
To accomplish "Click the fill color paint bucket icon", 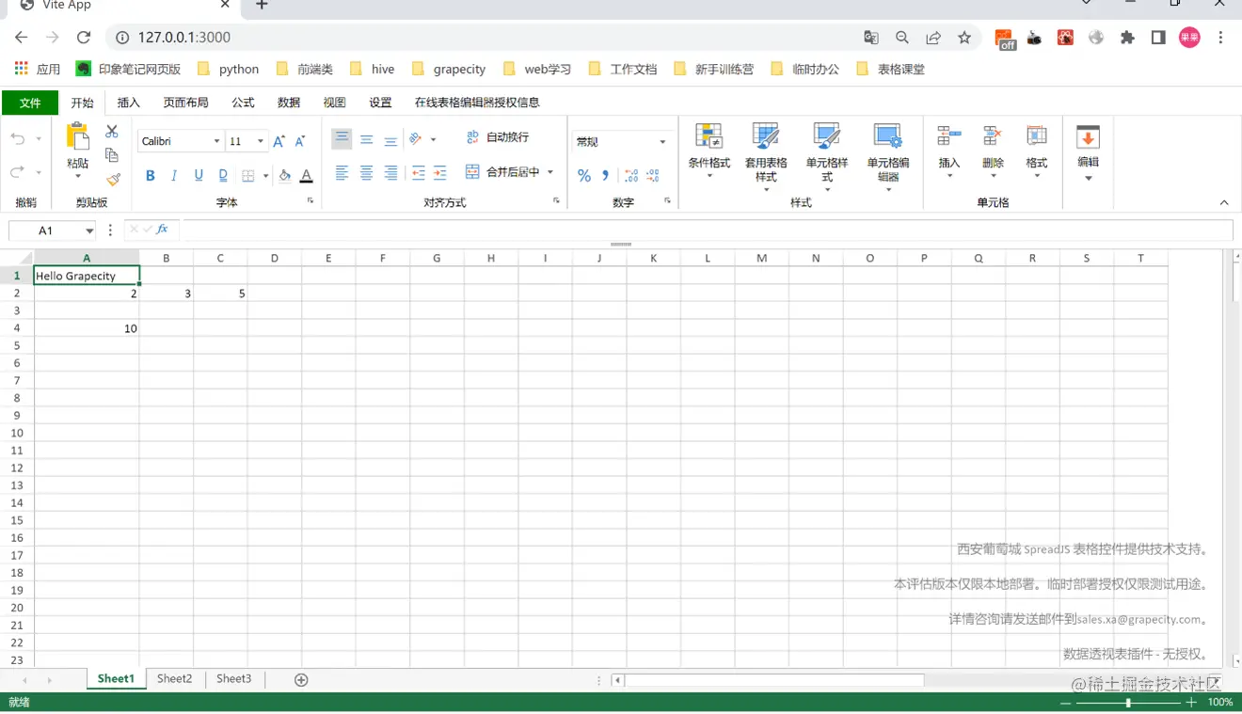I will coord(284,175).
